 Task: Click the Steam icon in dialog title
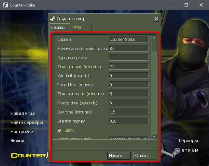point(52,19)
